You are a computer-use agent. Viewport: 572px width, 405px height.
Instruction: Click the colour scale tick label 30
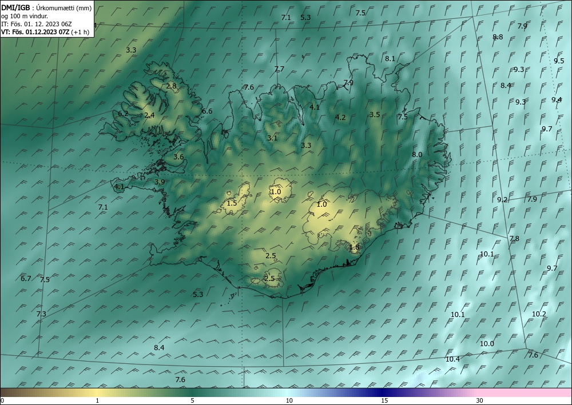click(x=480, y=400)
